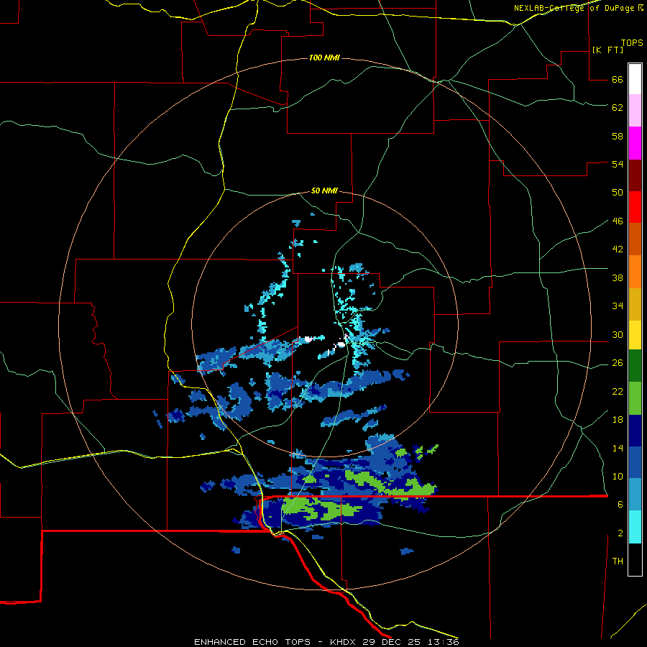Click the navy blue swatch near 18
The height and width of the screenshot is (647, 647).
[x=635, y=431]
